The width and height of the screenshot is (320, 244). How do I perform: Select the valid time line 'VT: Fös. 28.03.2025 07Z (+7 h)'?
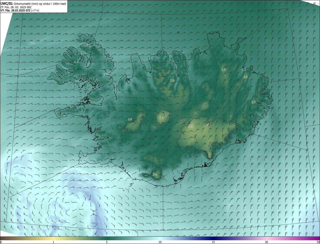coord(20,10)
